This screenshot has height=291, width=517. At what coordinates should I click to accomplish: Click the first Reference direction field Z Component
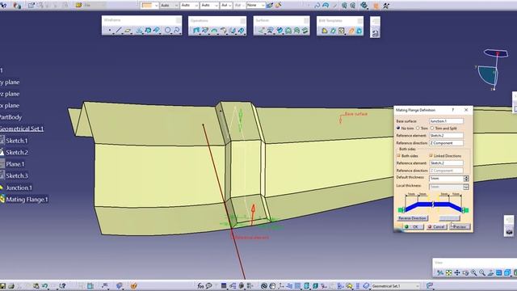tap(446, 143)
